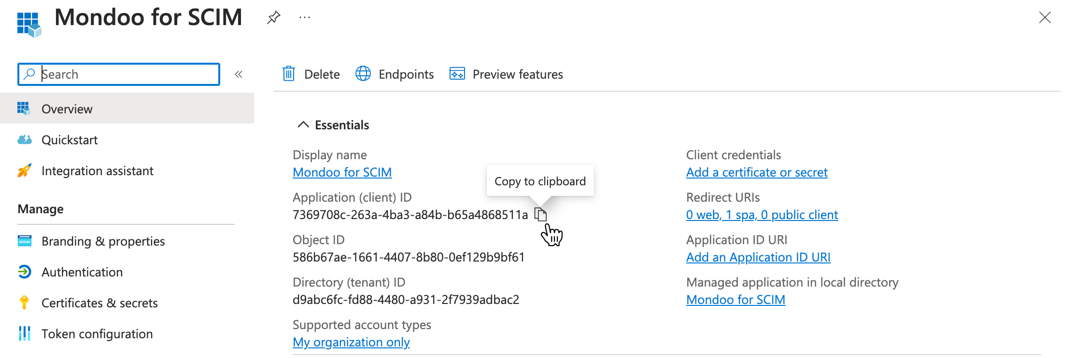
Task: Click Add a certificate or secret link
Action: (x=756, y=172)
